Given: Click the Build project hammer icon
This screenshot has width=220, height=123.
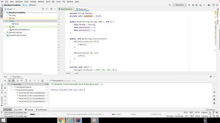Looking at the screenshot, I should pyautogui.click(x=169, y=5).
